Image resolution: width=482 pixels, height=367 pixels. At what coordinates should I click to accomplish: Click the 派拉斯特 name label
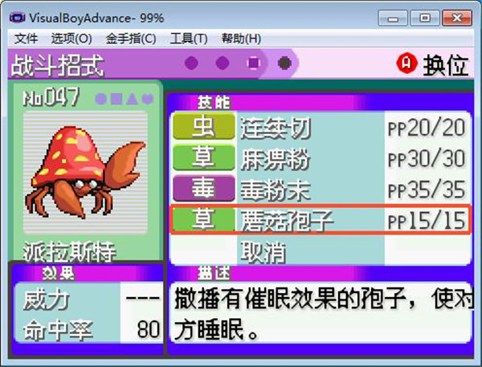point(69,252)
